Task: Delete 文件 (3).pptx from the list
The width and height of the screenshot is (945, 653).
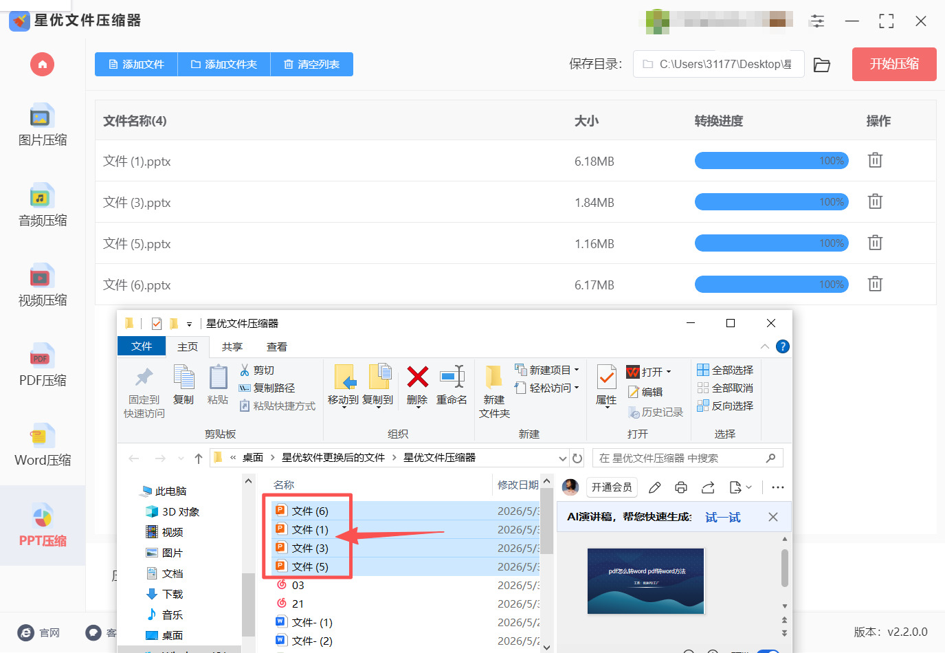Action: [x=875, y=201]
